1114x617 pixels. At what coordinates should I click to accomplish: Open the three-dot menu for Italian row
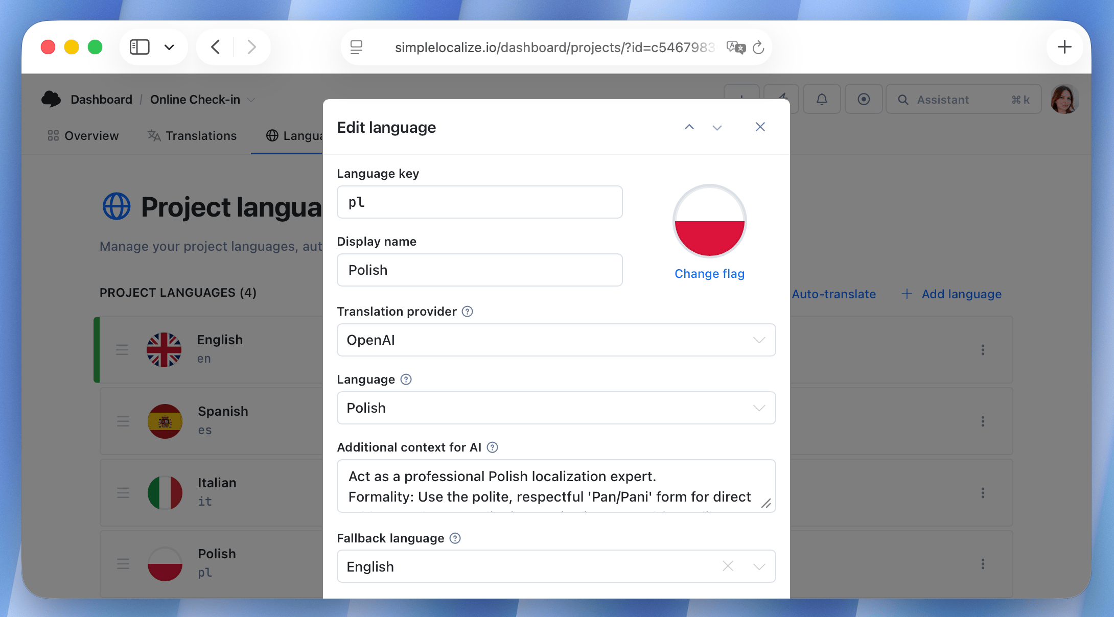[983, 493]
